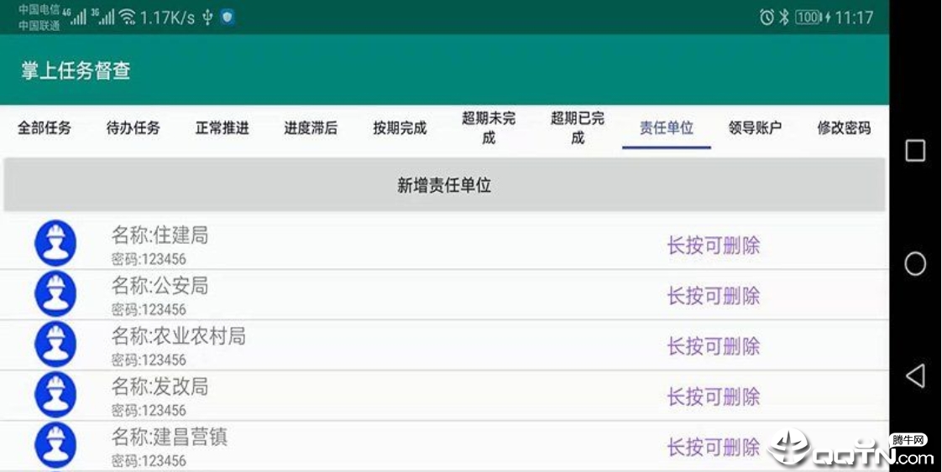Image resolution: width=942 pixels, height=472 pixels.
Task: Go to the 进度滞后 tab
Action: [x=311, y=128]
